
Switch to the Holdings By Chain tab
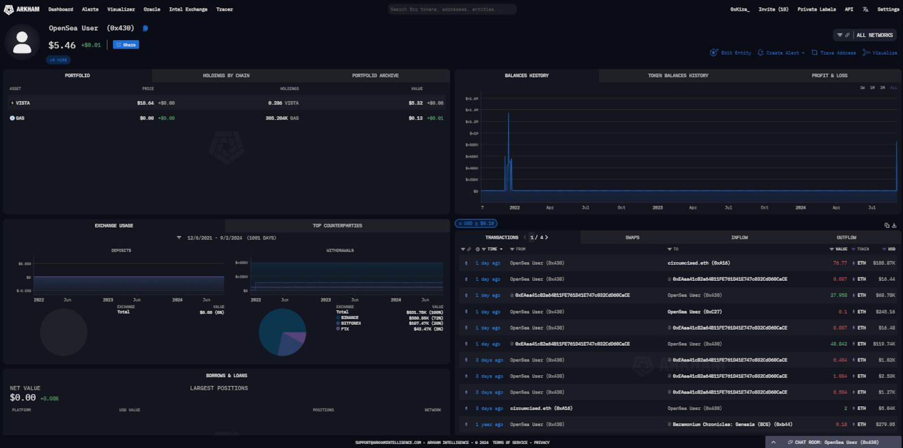click(226, 76)
